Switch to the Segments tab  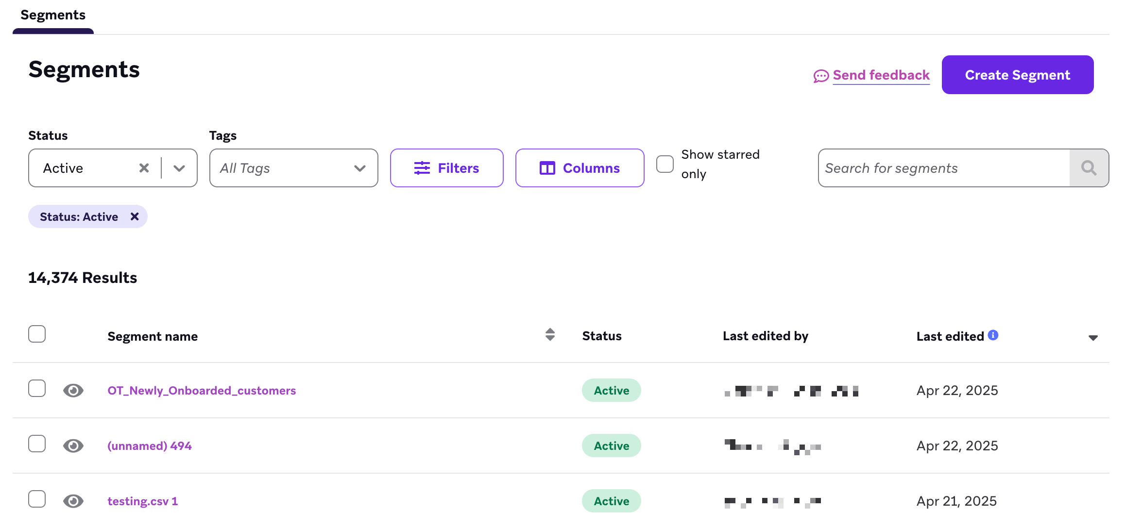click(x=53, y=15)
